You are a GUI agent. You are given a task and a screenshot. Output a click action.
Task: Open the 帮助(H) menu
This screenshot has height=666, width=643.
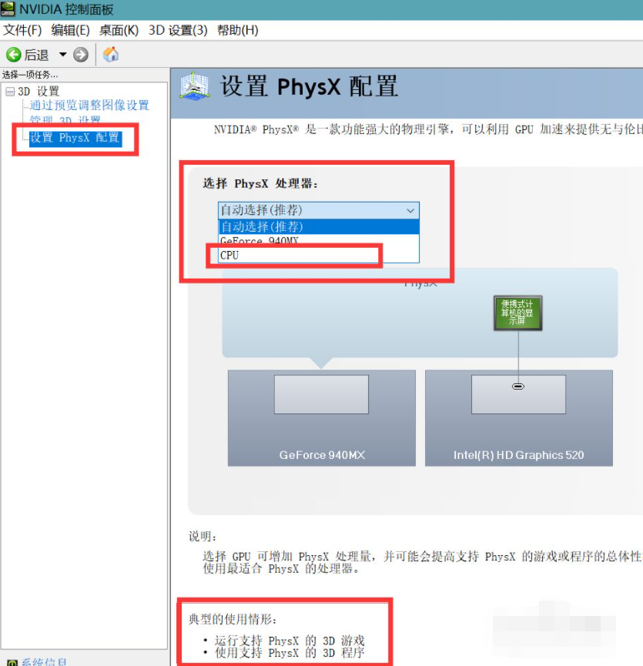point(238,31)
